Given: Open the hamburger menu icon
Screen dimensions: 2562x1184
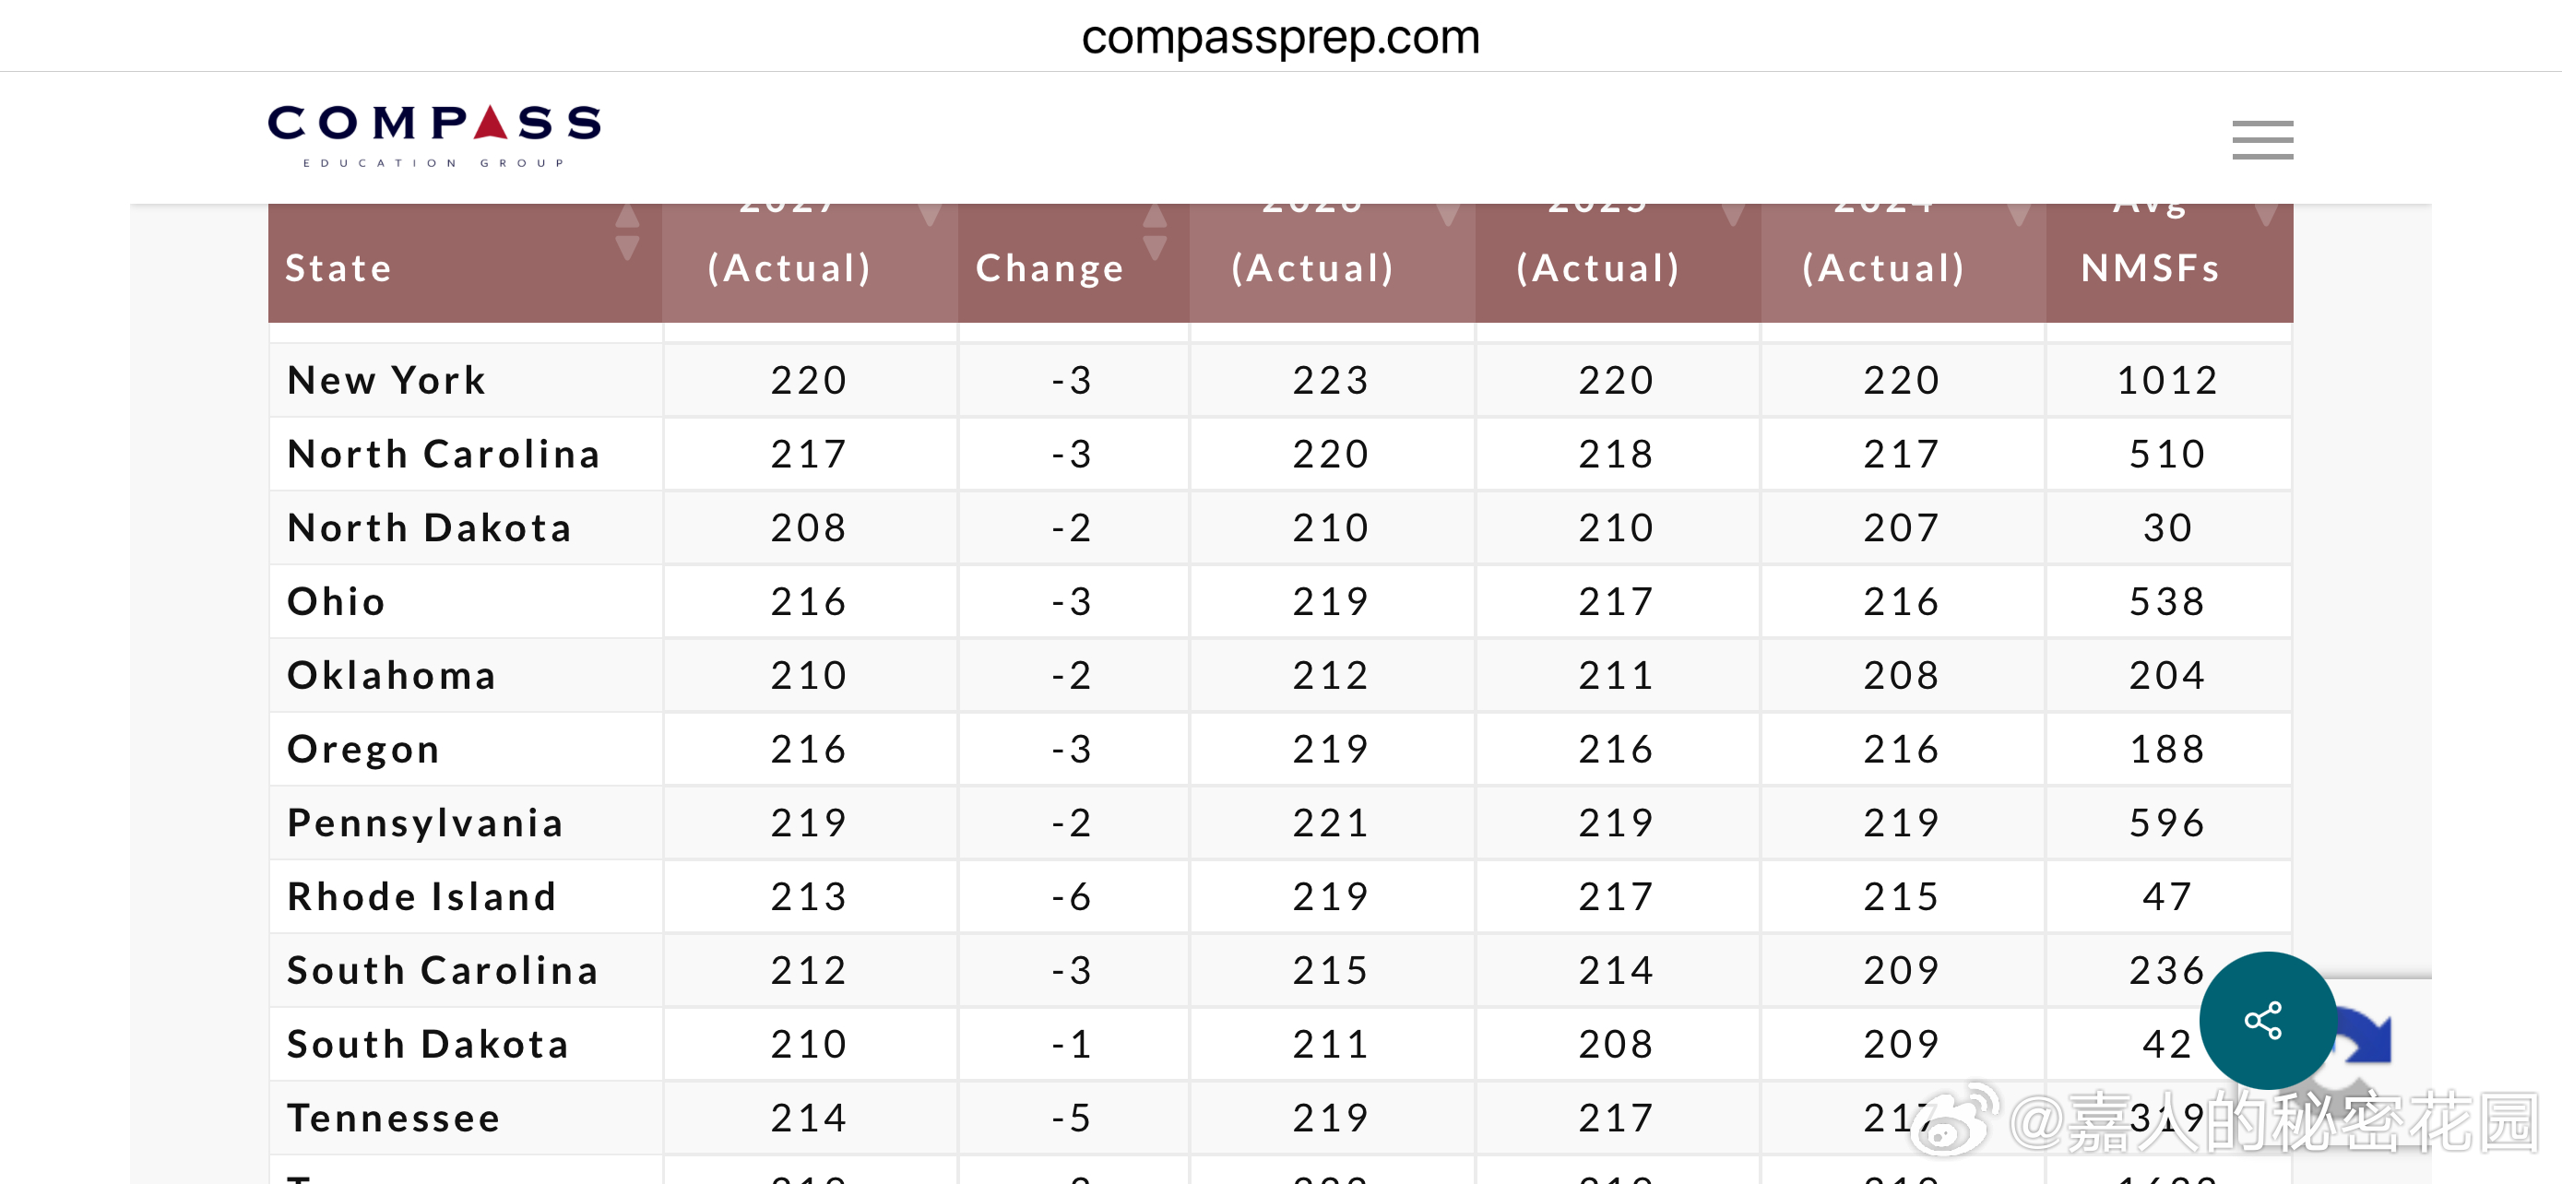Looking at the screenshot, I should 2261,140.
